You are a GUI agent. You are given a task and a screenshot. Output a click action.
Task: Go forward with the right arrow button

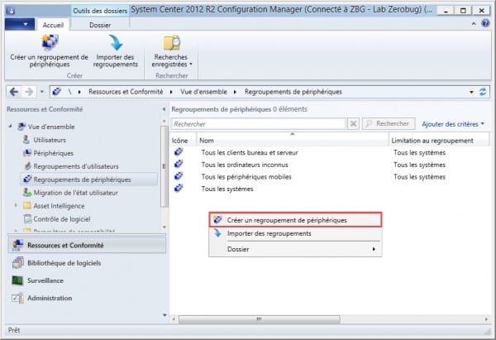pyautogui.click(x=29, y=92)
